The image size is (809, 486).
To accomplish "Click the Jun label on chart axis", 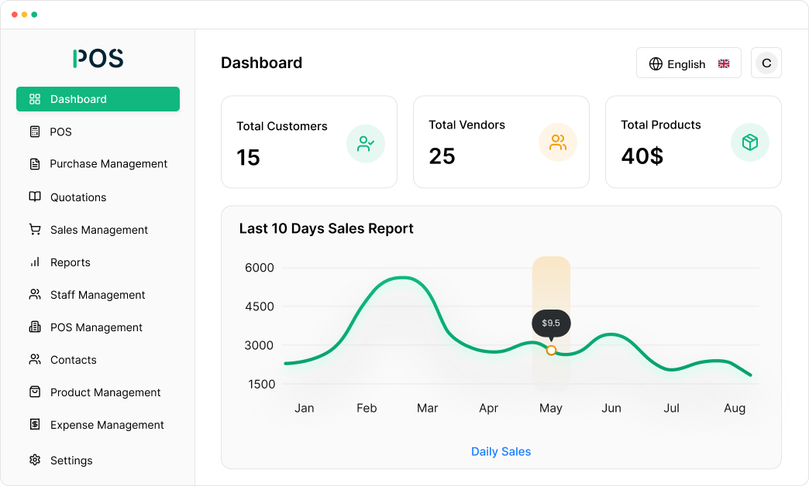I will [611, 408].
